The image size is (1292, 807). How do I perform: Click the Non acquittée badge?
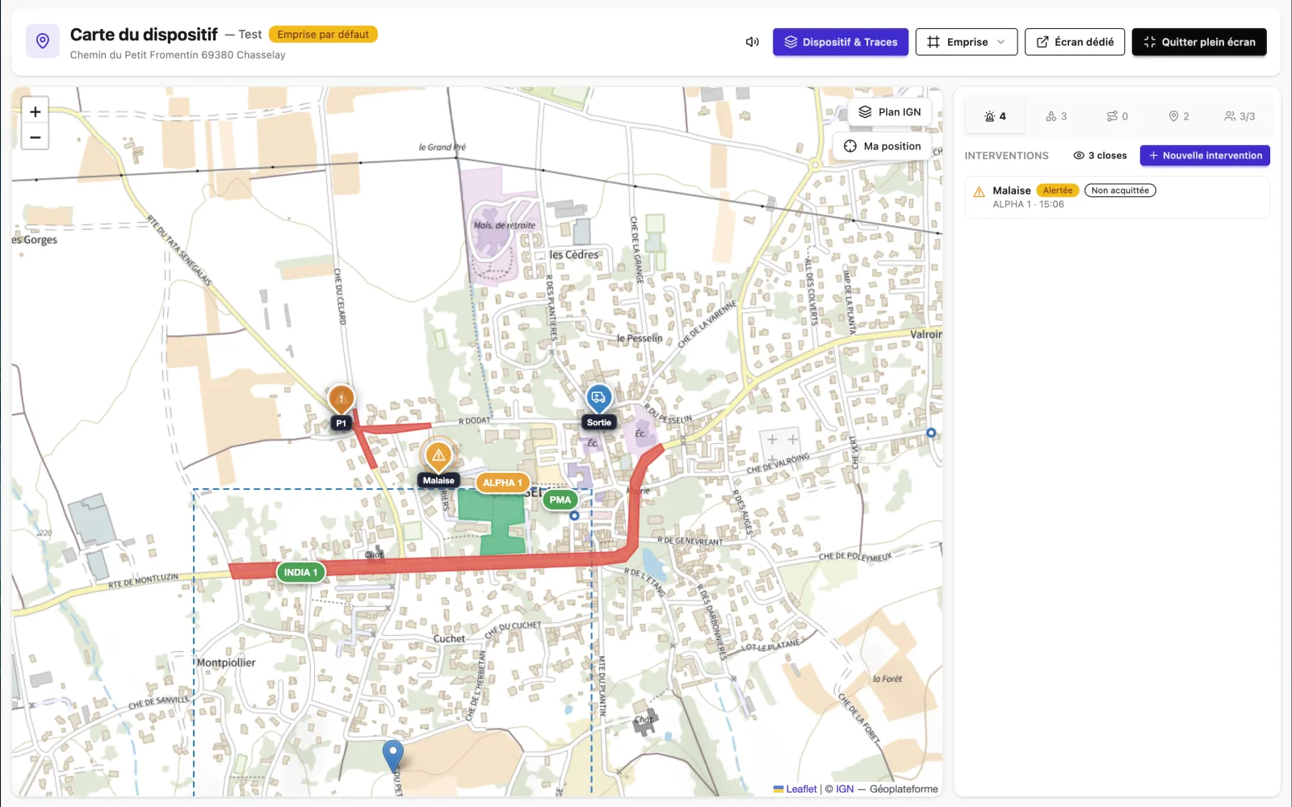(1120, 190)
